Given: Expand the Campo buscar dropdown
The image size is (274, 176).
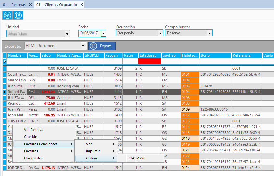Looking at the screenshot, I should click(210, 33).
